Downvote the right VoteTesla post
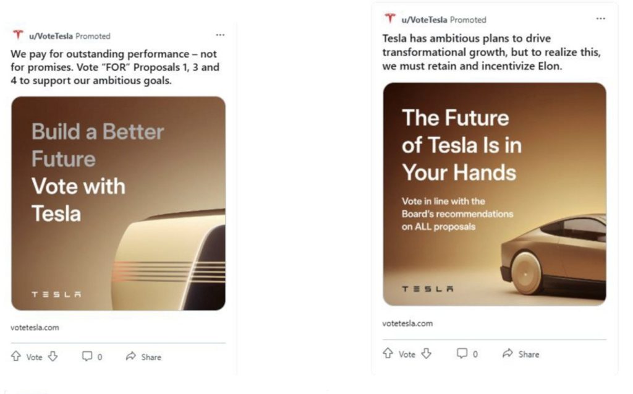The height and width of the screenshot is (394, 633). [426, 353]
